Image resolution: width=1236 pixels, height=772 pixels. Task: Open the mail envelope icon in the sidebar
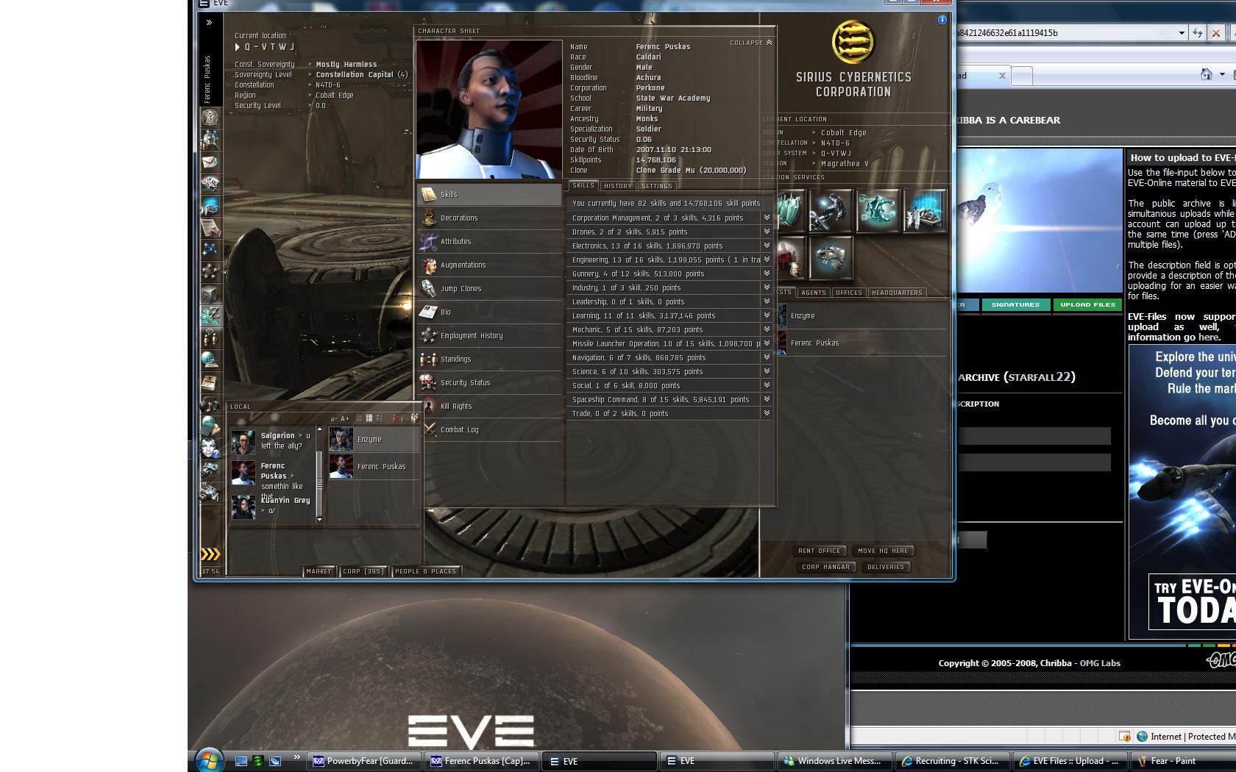tap(210, 162)
